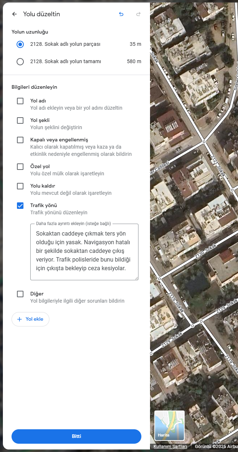Click the intersection node on 2130. Sokak
The image size is (238, 452).
[159, 278]
